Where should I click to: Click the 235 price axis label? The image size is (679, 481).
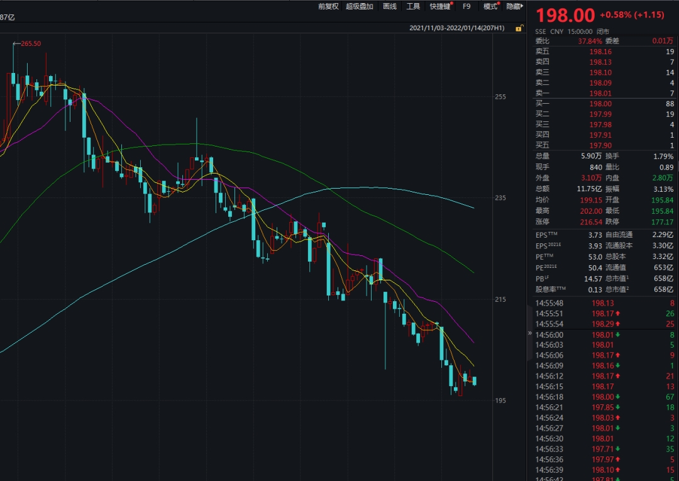tap(500, 198)
